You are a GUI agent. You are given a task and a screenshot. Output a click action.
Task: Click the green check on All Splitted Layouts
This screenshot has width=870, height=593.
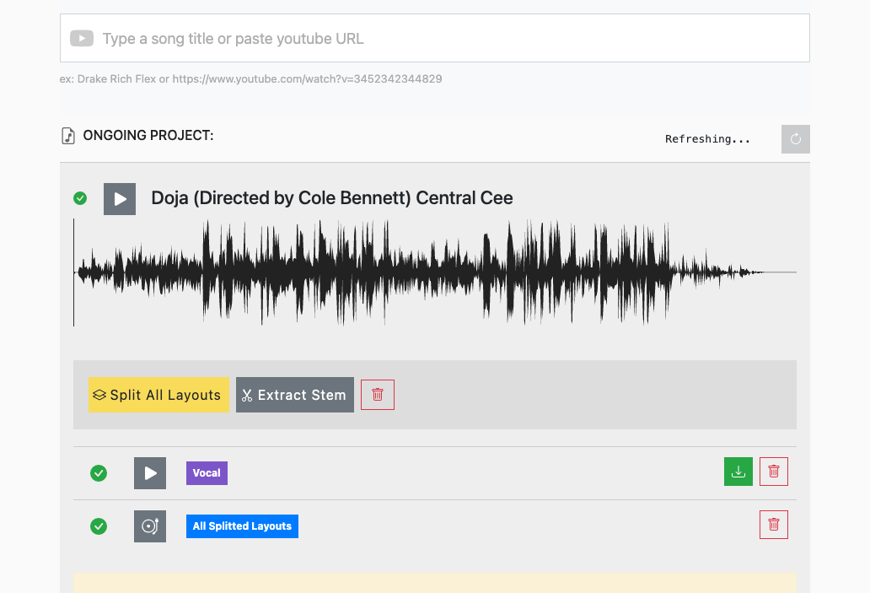(x=99, y=526)
